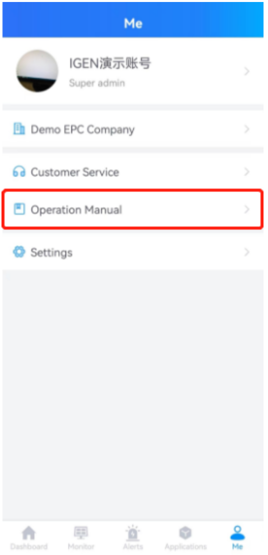268x555 pixels.
Task: Open the Applications cube icon
Action: pyautogui.click(x=185, y=533)
